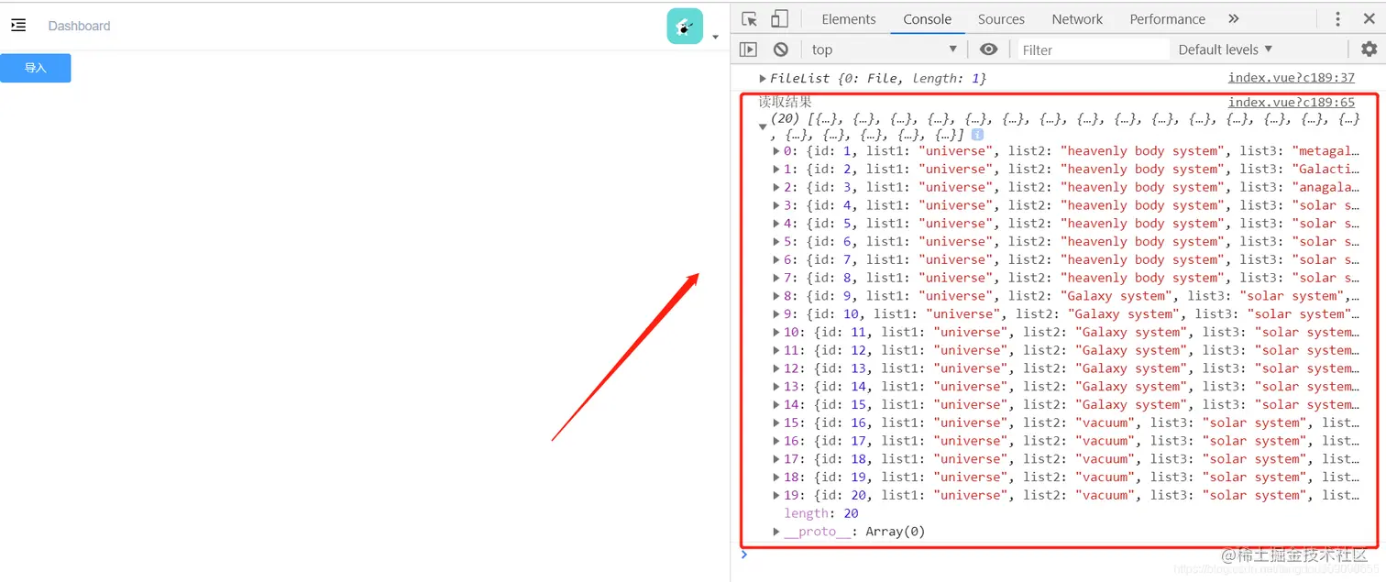
Task: Select the inspect element picker icon
Action: click(750, 19)
